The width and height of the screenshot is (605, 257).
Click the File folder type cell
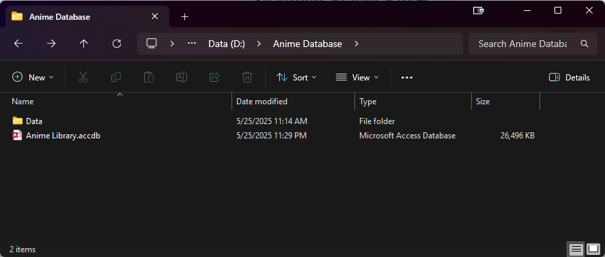[x=377, y=121]
